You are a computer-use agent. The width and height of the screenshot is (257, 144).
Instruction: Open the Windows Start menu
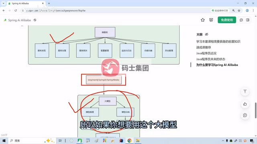[x=4, y=140]
